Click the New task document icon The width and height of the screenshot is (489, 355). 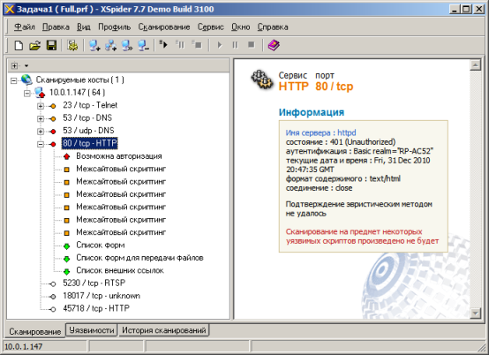(x=19, y=46)
